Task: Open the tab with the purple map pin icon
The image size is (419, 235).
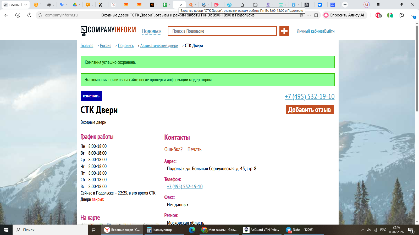Action: [x=268, y=5]
